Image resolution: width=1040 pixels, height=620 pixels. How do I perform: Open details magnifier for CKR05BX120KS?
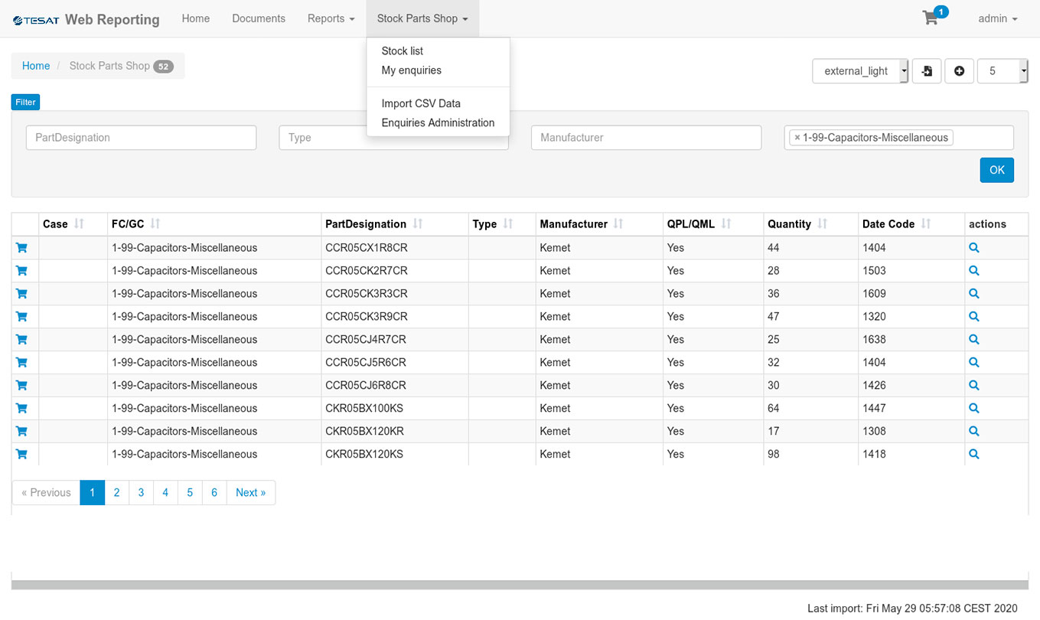[974, 454]
